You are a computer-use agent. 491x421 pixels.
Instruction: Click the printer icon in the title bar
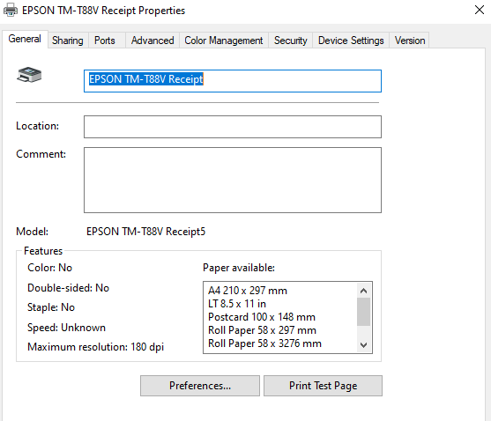click(x=11, y=10)
